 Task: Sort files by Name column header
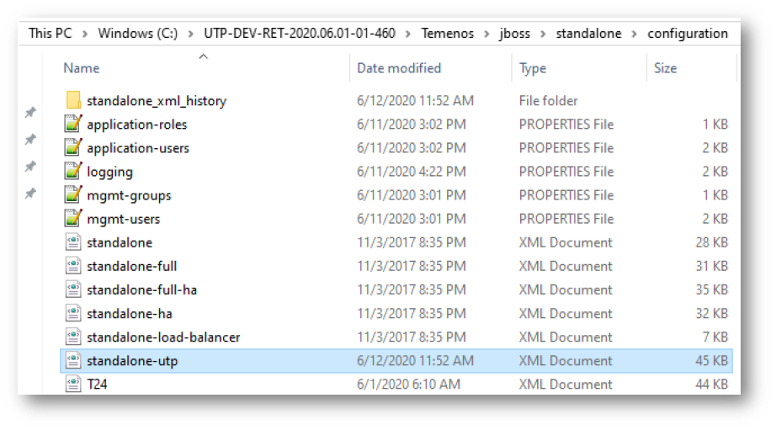point(82,68)
